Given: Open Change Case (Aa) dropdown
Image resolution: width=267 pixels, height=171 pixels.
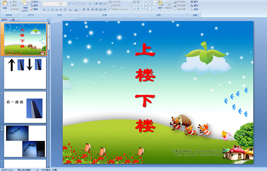Looking at the screenshot, I should (71, 10).
